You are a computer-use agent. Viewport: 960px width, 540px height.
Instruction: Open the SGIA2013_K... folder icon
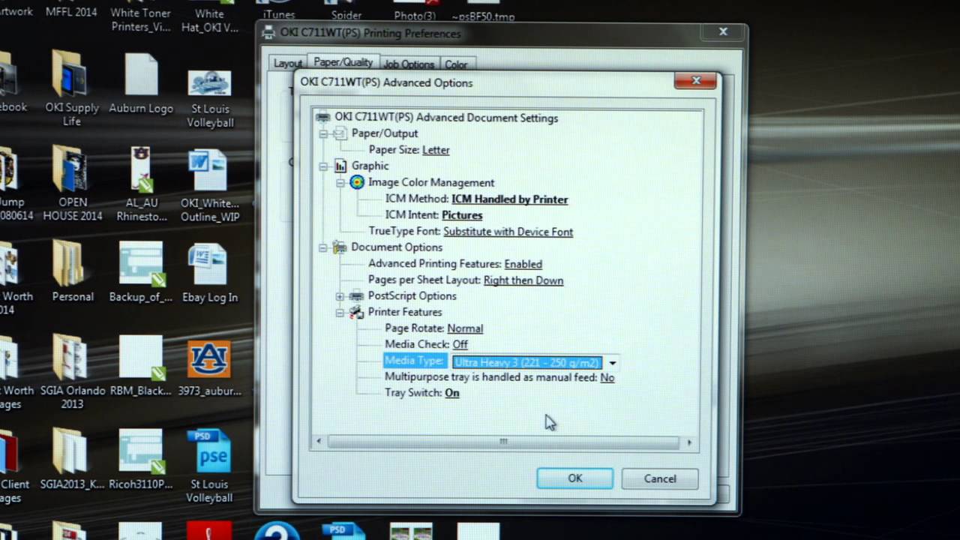coord(71,451)
